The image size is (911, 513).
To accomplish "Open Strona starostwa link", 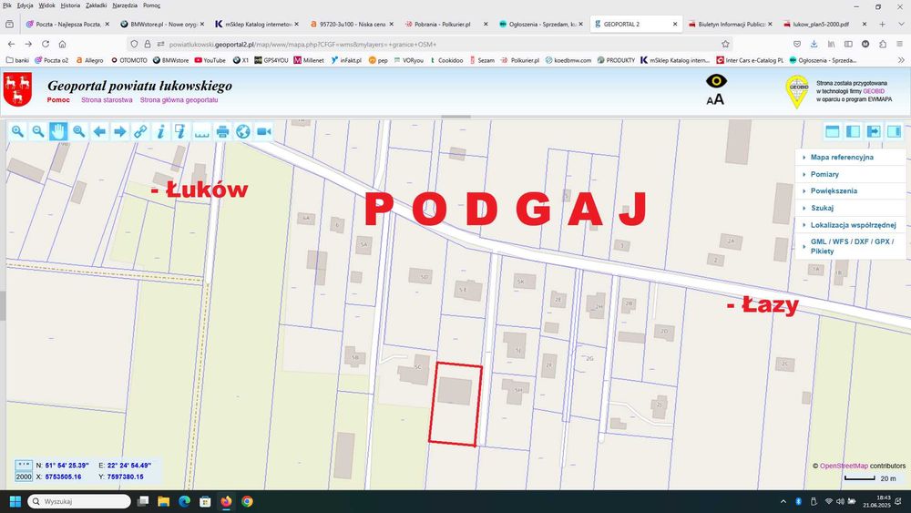I will [107, 100].
